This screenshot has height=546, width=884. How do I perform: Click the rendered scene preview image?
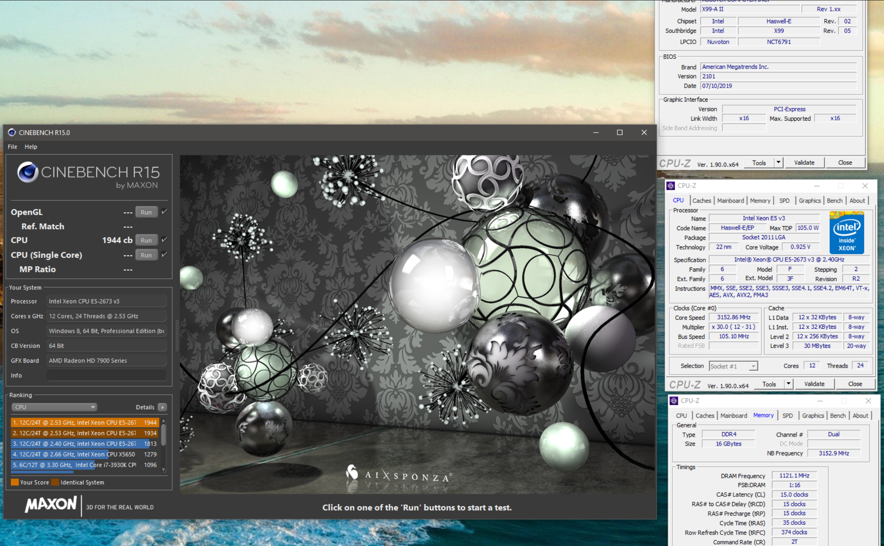click(x=417, y=324)
